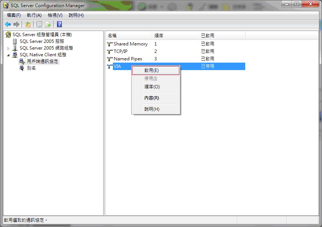Click the blue Help question mark icon
The image size is (322, 227).
[x=59, y=24]
